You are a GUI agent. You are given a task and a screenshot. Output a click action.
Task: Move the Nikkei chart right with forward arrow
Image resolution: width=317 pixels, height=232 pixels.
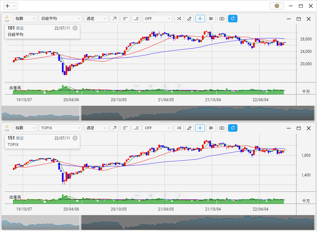(179, 86)
